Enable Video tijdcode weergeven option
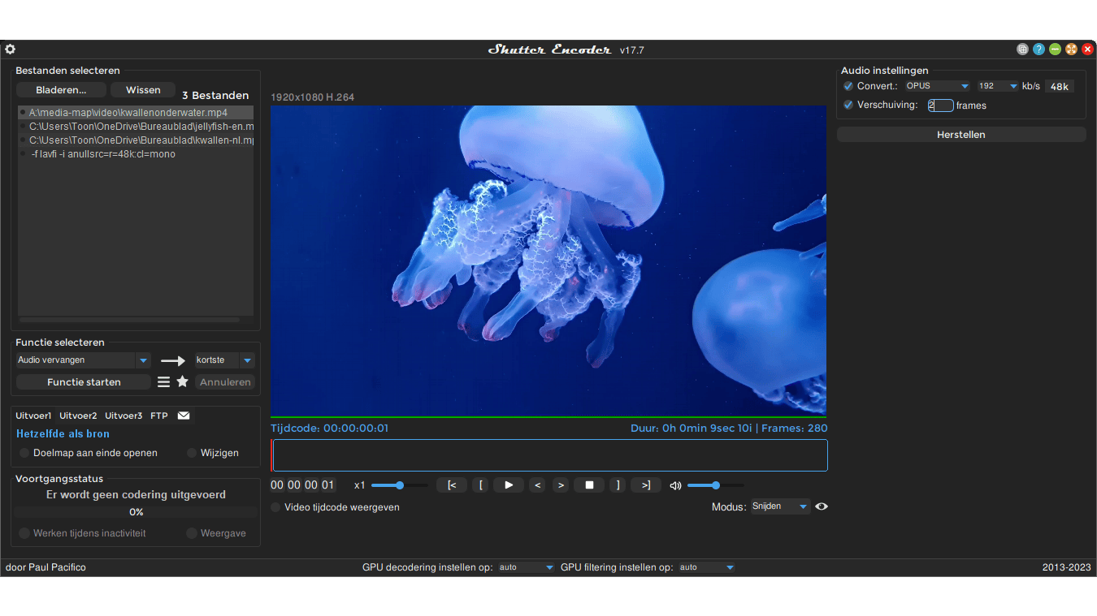 tap(276, 507)
